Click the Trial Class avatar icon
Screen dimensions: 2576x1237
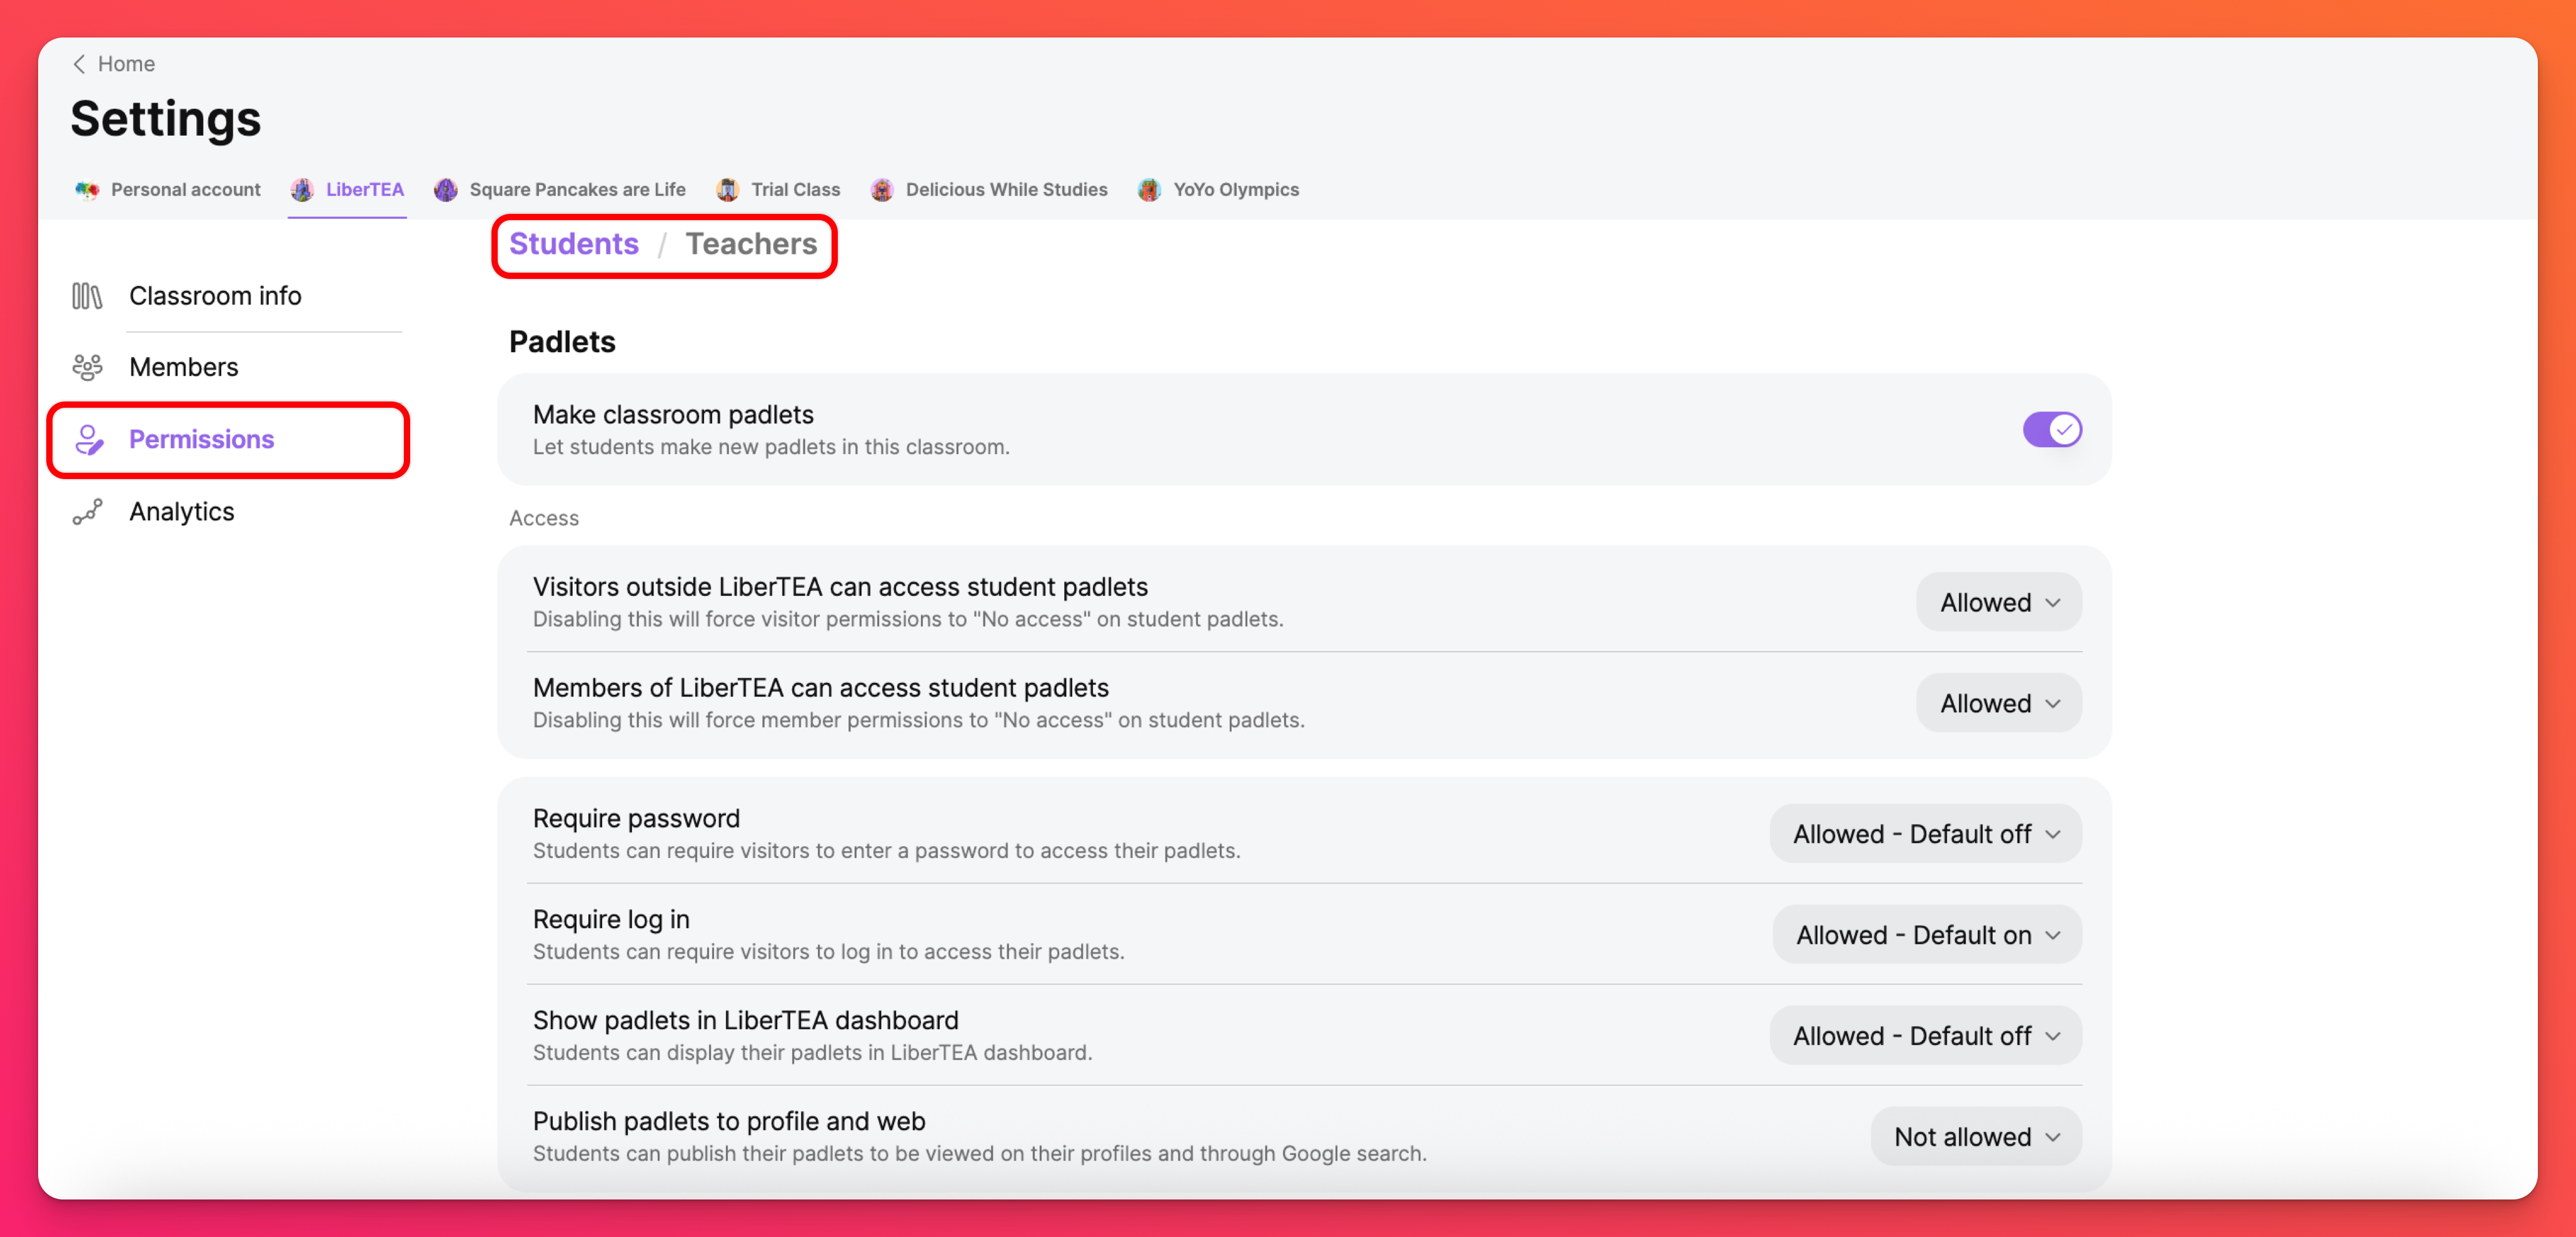tap(728, 190)
